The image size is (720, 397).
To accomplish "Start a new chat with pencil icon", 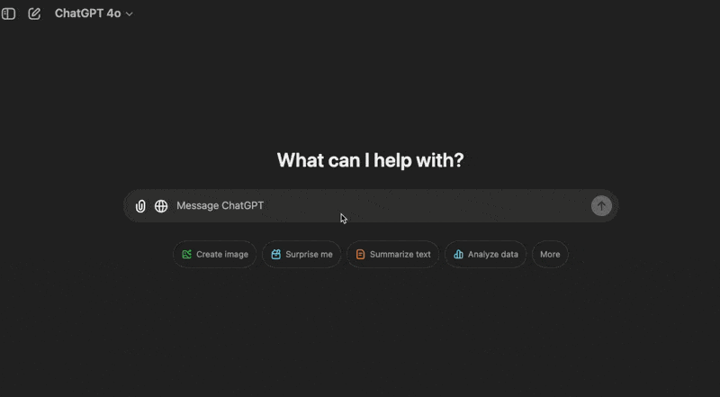I will coord(34,14).
